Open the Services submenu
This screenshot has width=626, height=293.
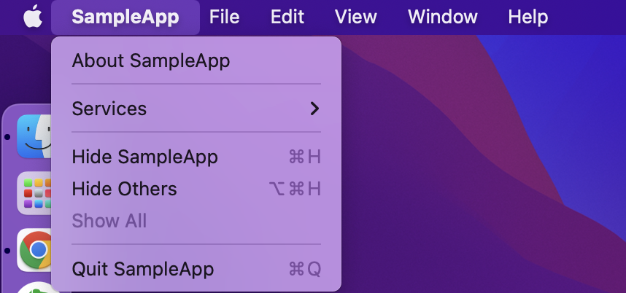(196, 109)
